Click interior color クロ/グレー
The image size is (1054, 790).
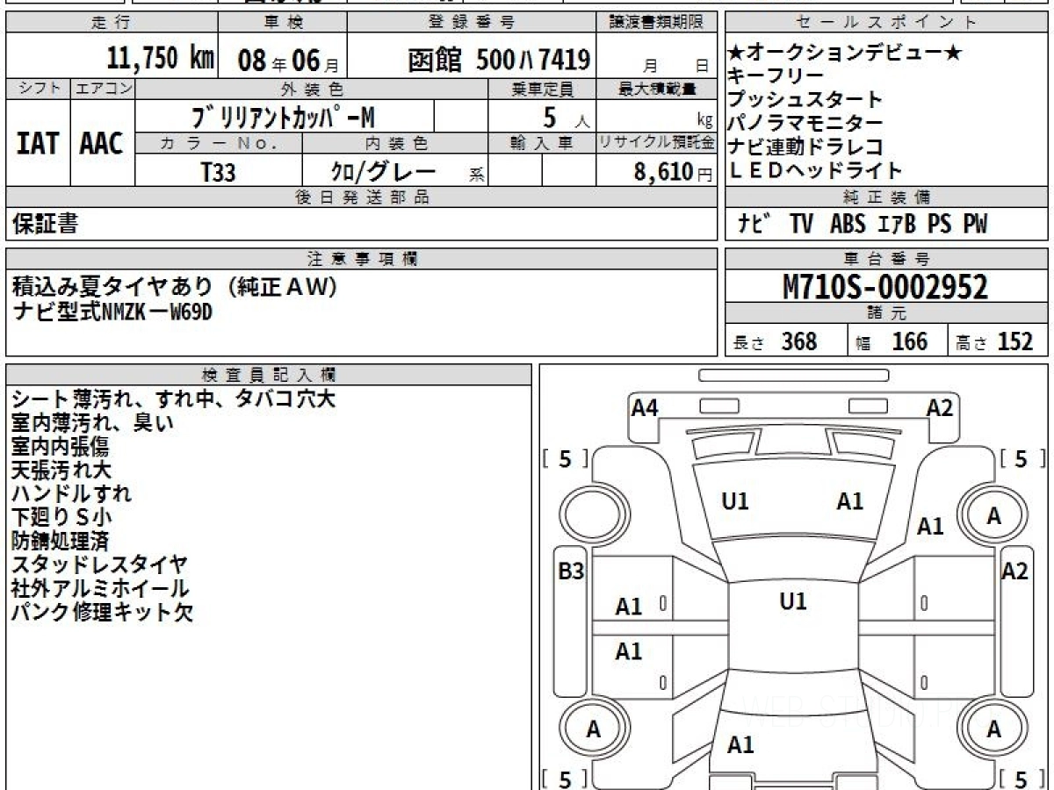382,171
